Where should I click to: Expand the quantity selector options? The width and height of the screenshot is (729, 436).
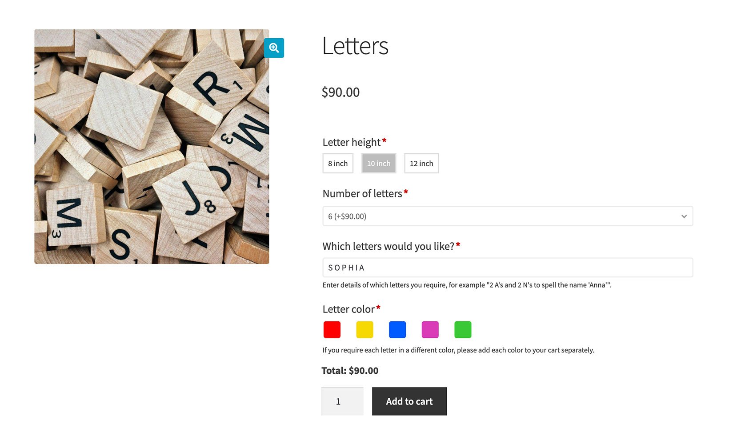coord(342,401)
